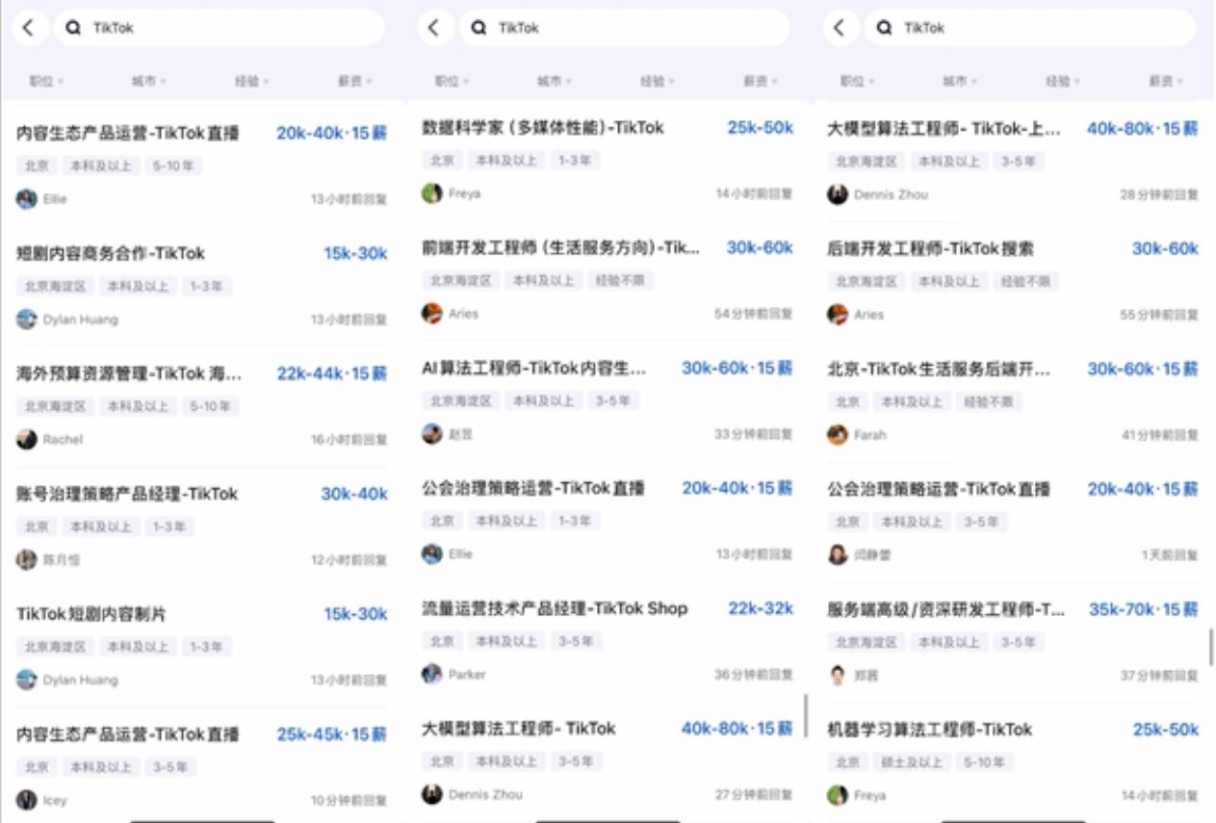Tap Aries' avatar under 前端开发工程师 listing
The width and height of the screenshot is (1216, 823).
432,313
